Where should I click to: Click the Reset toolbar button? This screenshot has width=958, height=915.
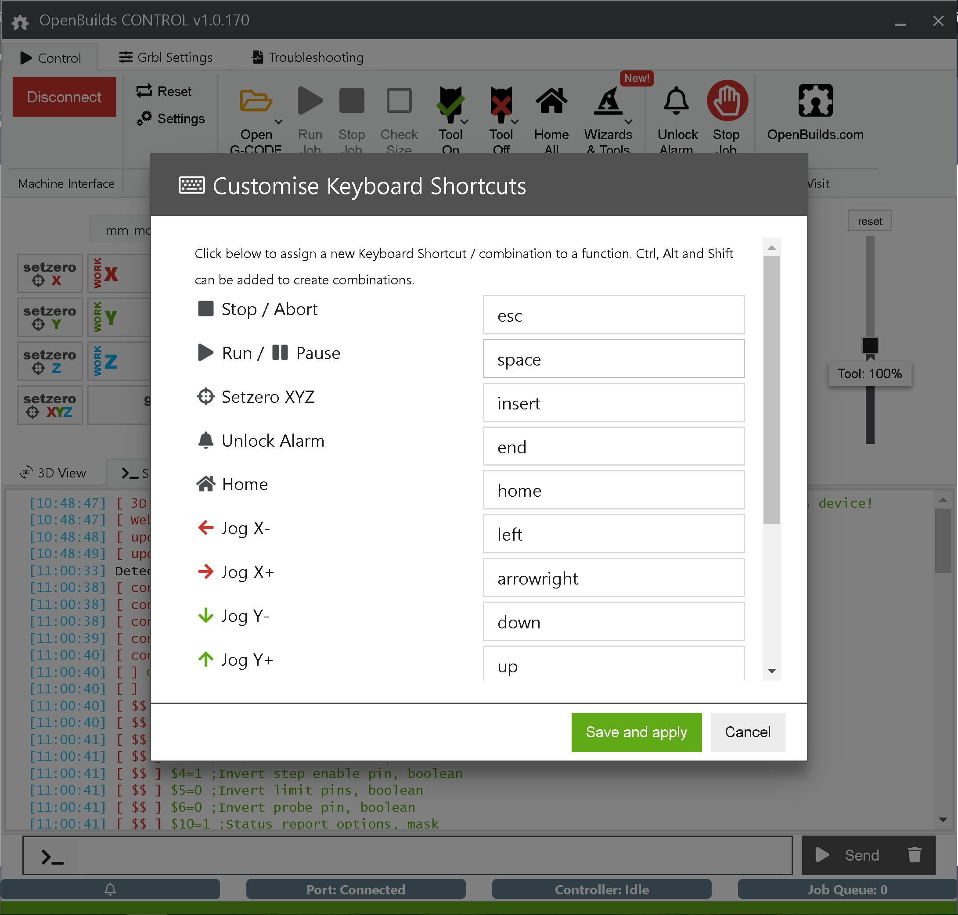point(164,91)
